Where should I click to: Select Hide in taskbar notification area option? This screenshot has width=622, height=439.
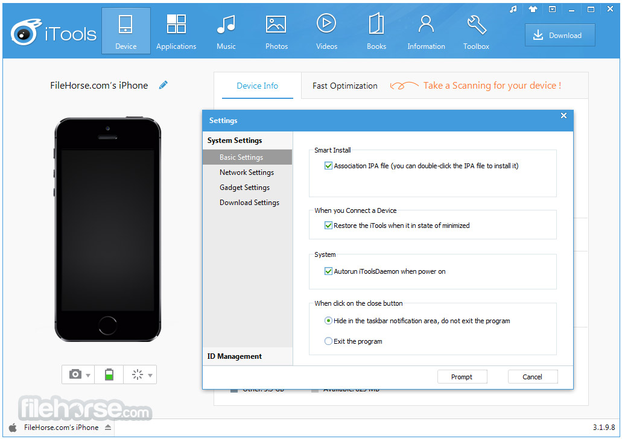point(328,320)
